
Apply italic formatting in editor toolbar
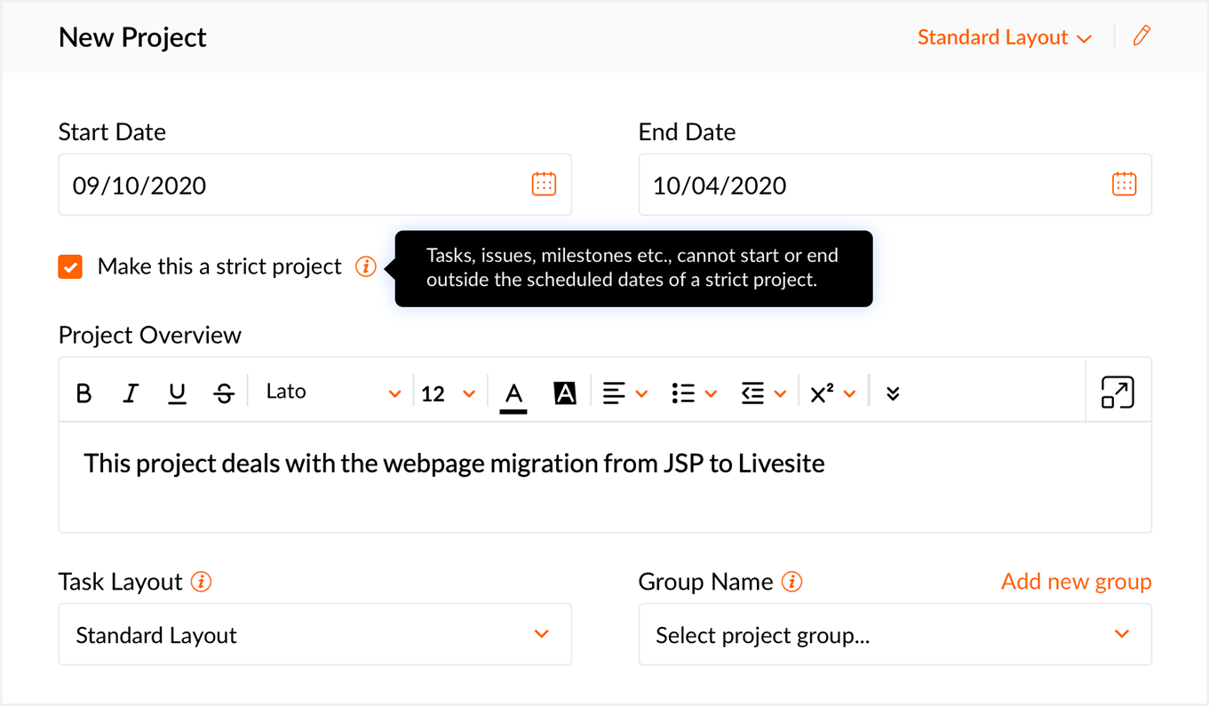[131, 393]
